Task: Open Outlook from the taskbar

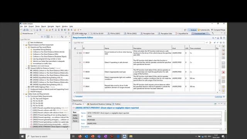Action: [86, 136]
